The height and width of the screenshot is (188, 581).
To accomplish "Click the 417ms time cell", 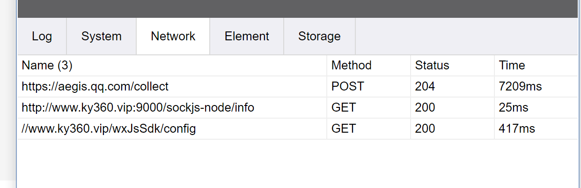I will [517, 129].
